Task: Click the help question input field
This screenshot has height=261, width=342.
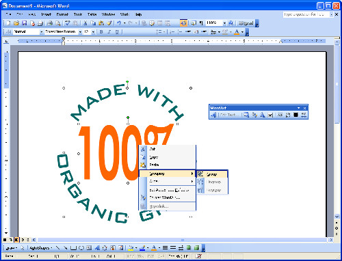Action: coord(306,14)
